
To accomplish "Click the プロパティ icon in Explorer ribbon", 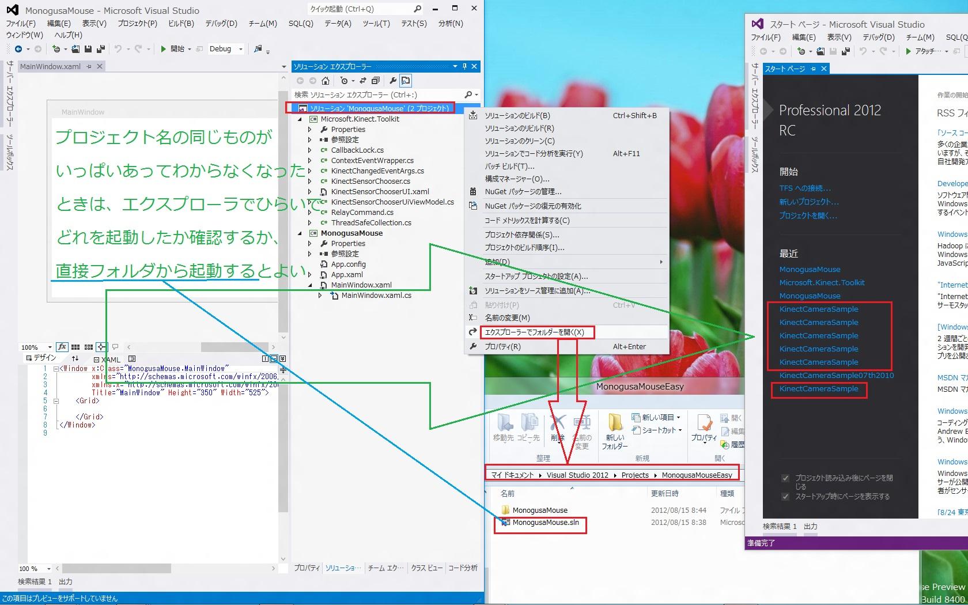I will point(704,428).
